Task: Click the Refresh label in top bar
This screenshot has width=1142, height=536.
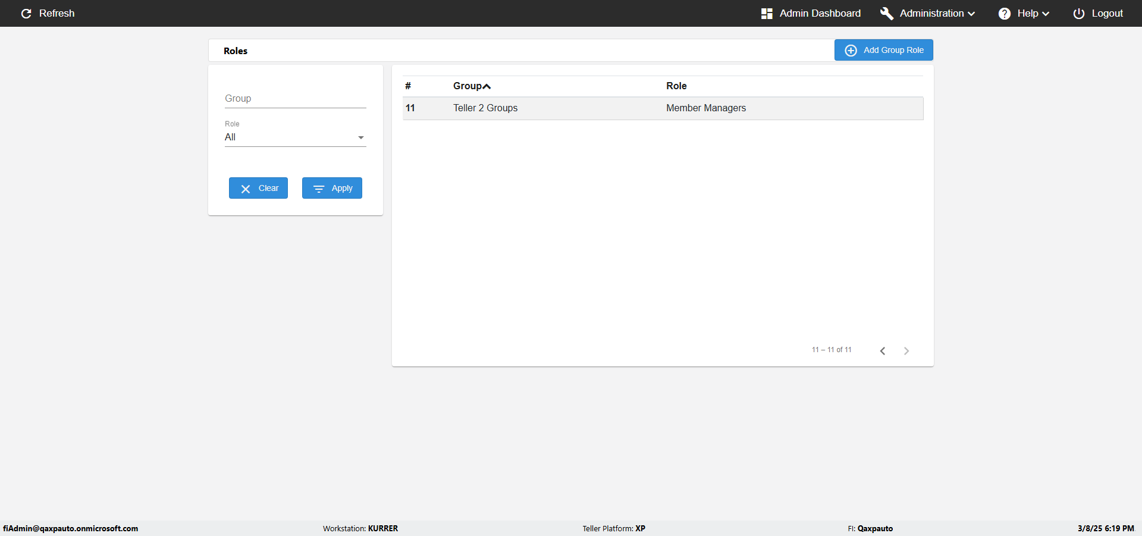Action: point(57,13)
